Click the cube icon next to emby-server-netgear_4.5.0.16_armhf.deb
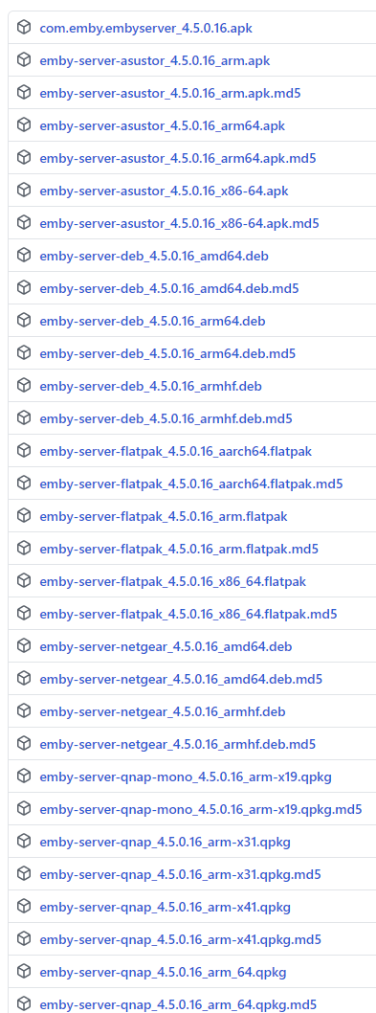 [24, 711]
